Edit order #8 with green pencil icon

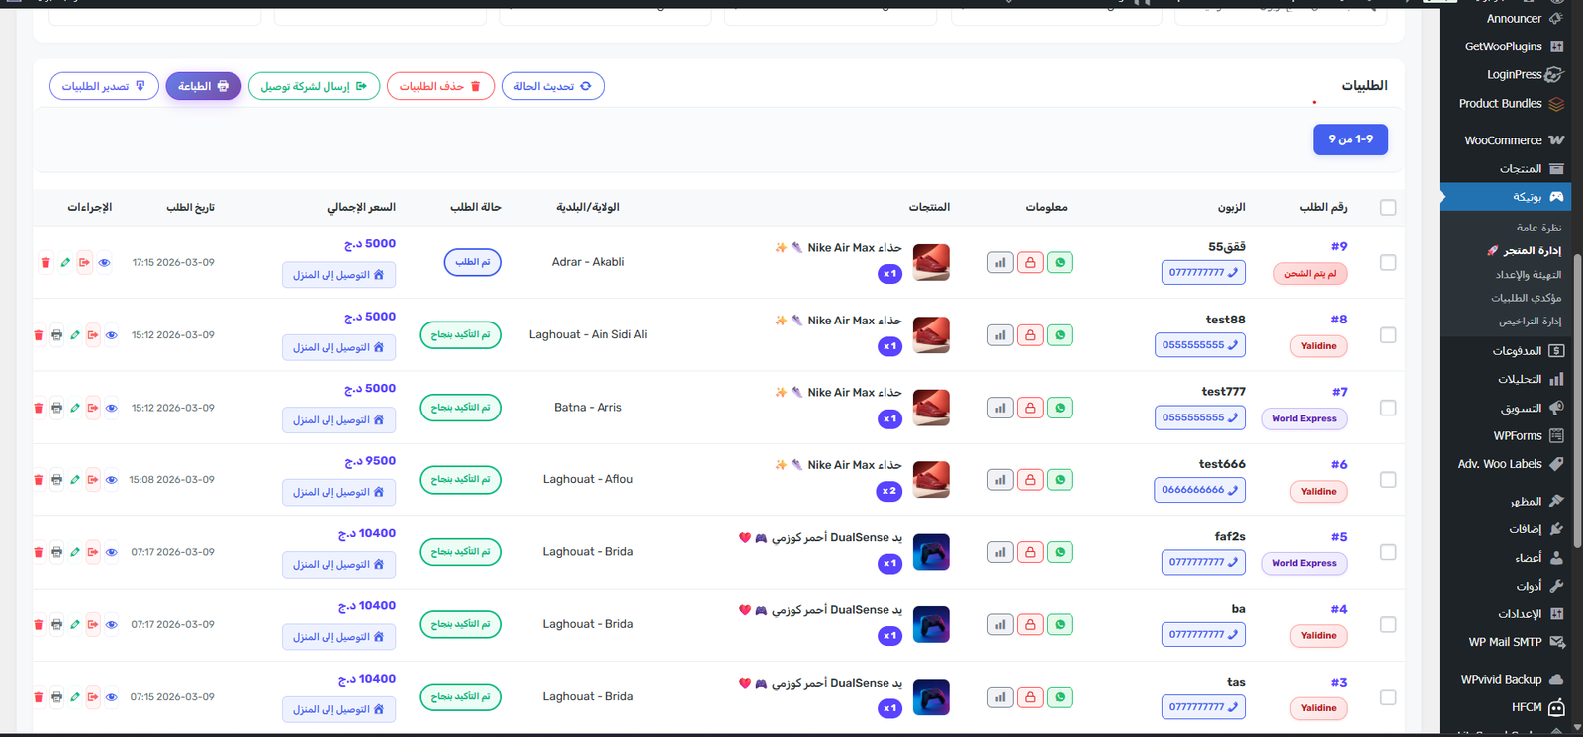click(x=75, y=335)
